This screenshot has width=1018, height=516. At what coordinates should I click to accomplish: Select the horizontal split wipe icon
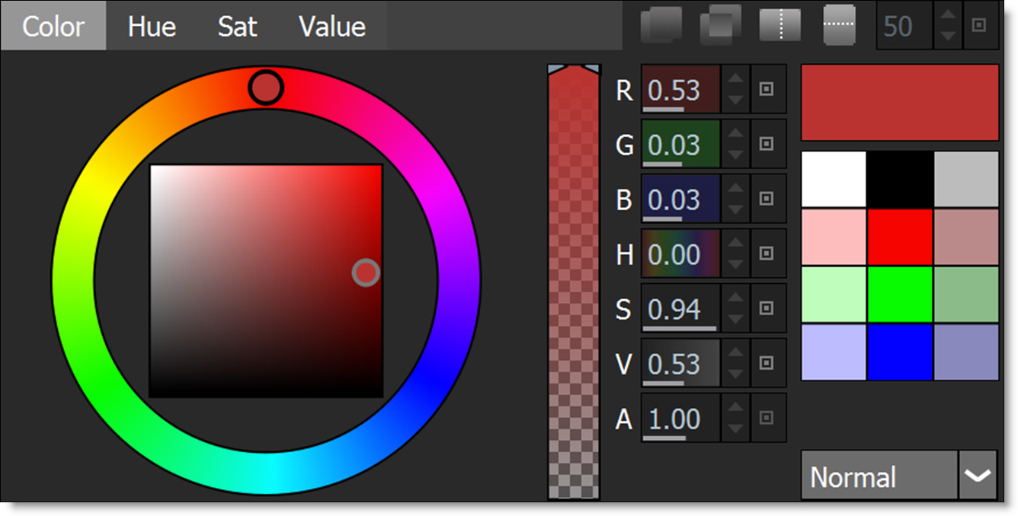coord(839,25)
